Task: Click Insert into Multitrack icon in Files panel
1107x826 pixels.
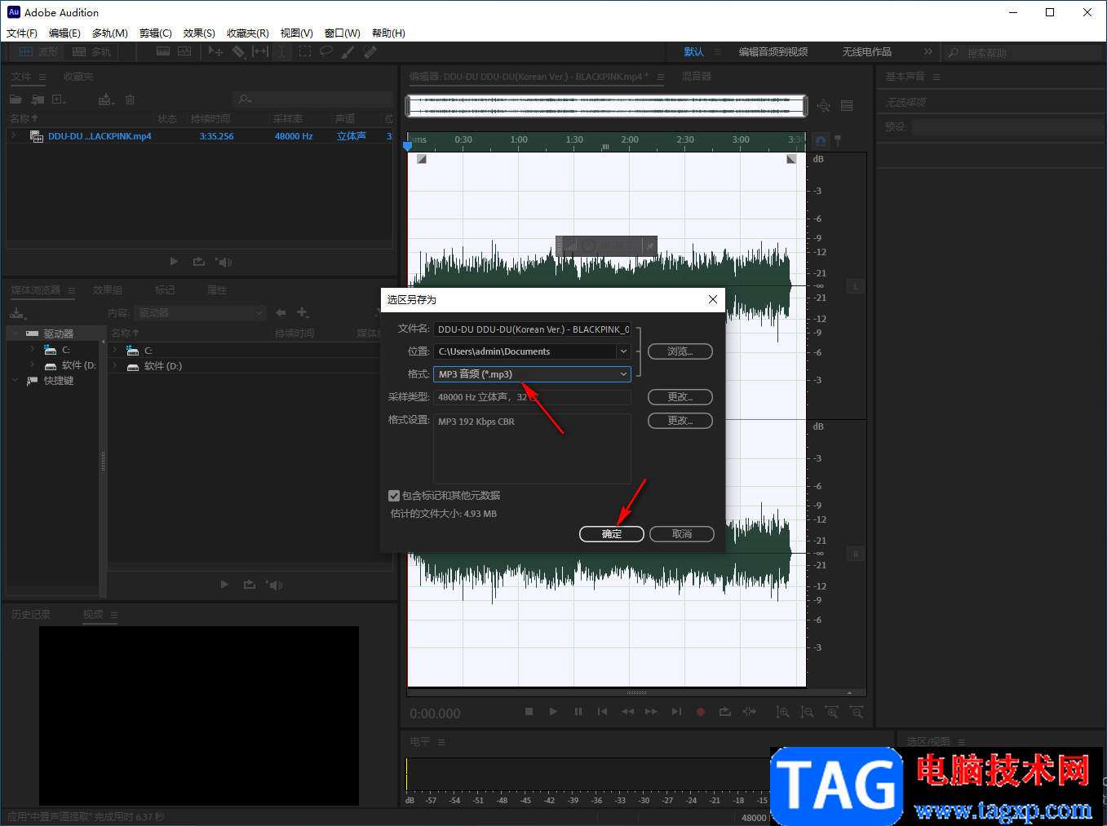Action: coord(106,99)
